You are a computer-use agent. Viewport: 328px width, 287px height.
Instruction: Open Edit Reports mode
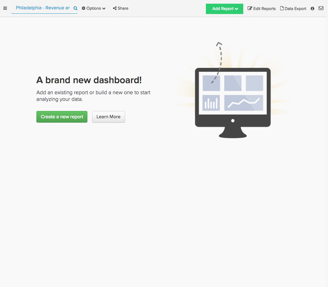coord(262,9)
